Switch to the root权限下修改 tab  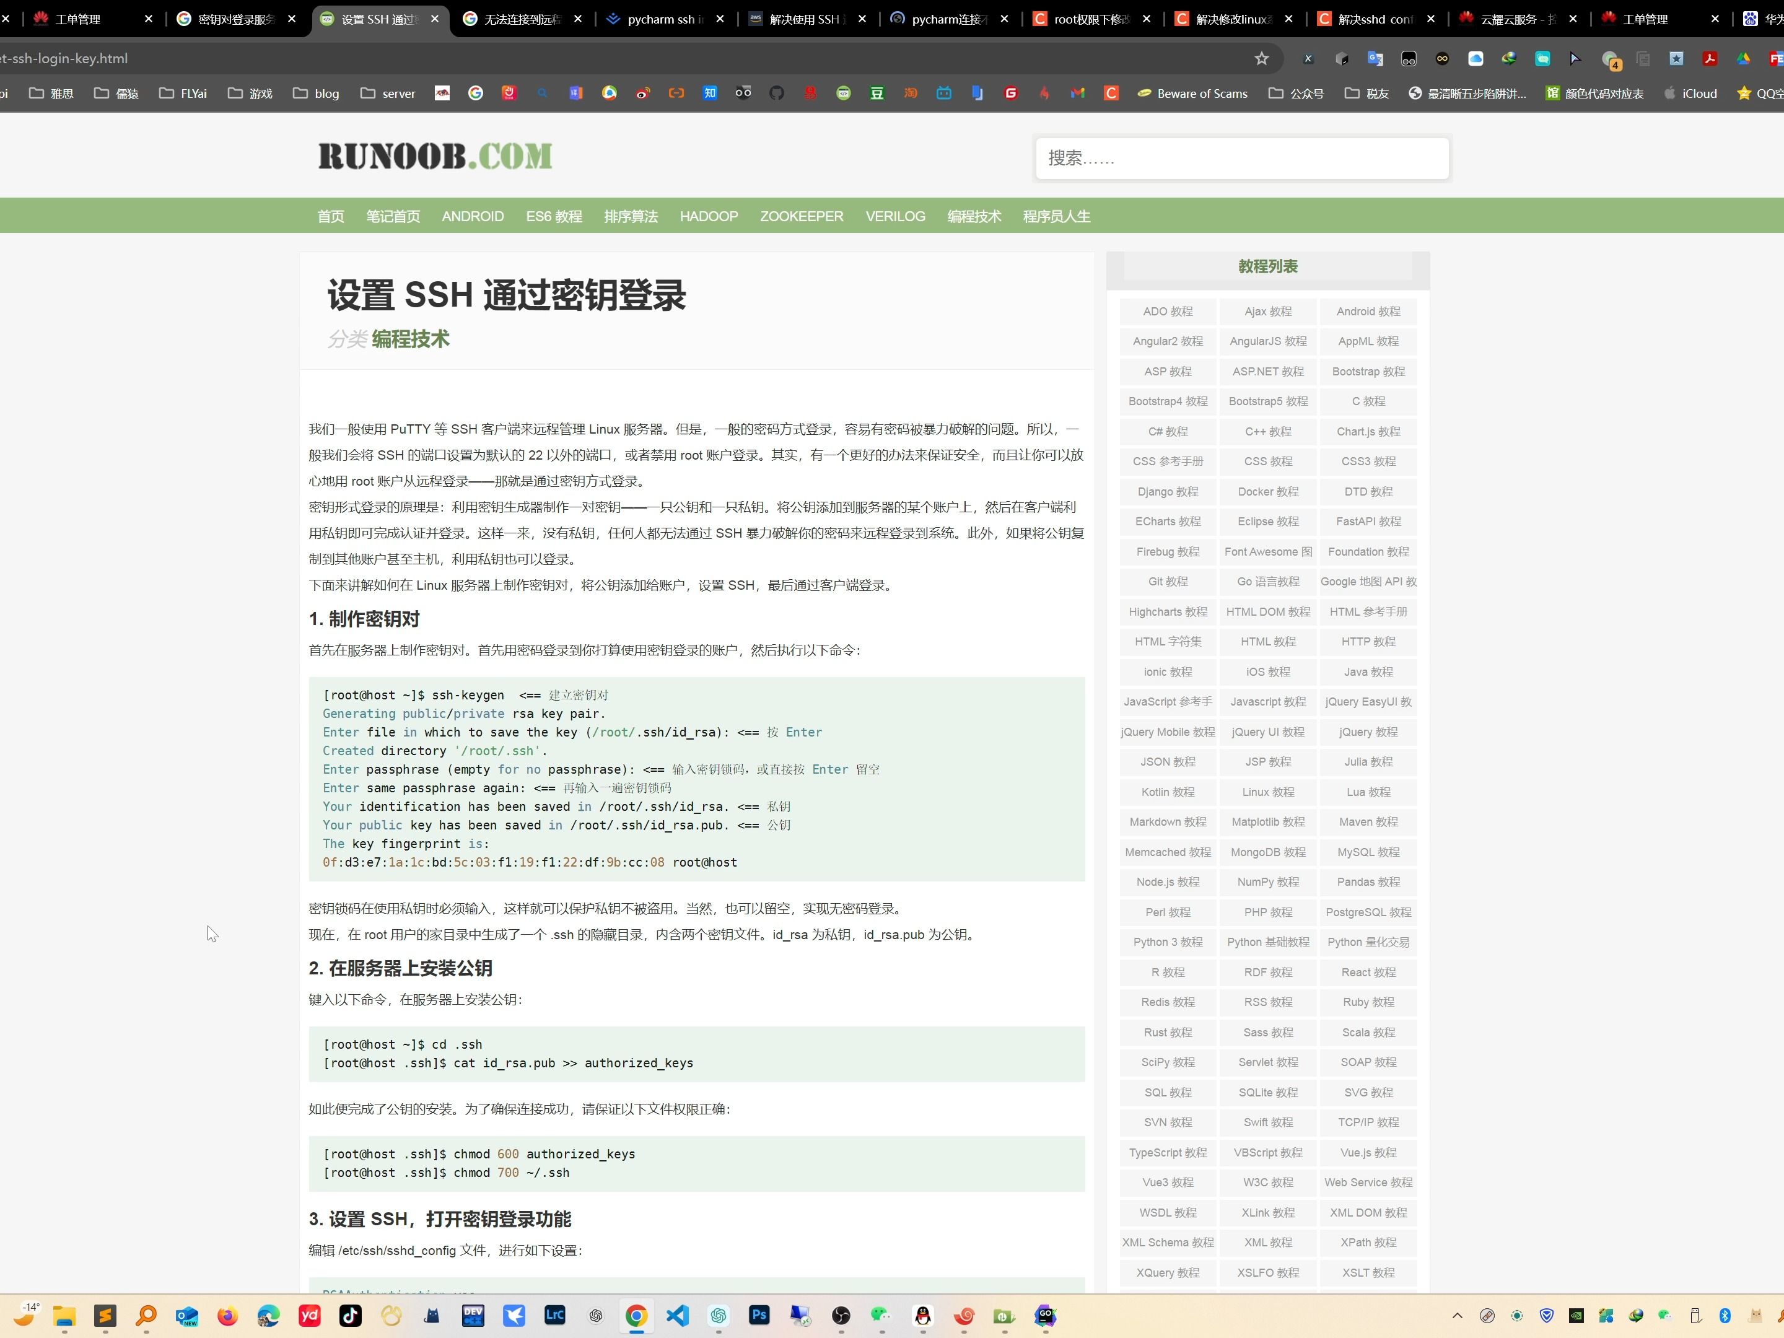pyautogui.click(x=1092, y=19)
